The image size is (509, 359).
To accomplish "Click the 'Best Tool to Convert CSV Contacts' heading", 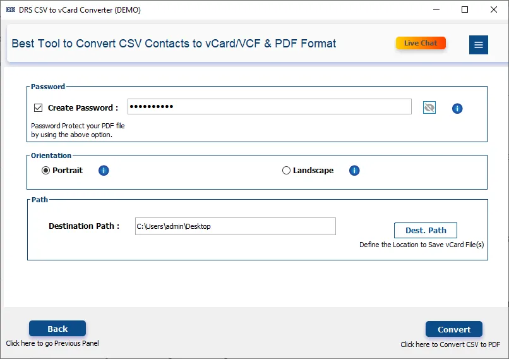I will [x=174, y=44].
